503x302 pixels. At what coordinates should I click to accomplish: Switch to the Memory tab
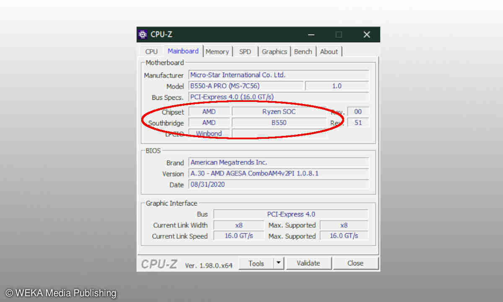click(x=217, y=52)
